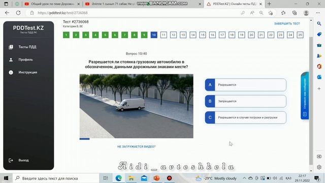Jump to question 15 box
Image resolution: width=325 pixels, height=183 pixels.
pos(203,35)
